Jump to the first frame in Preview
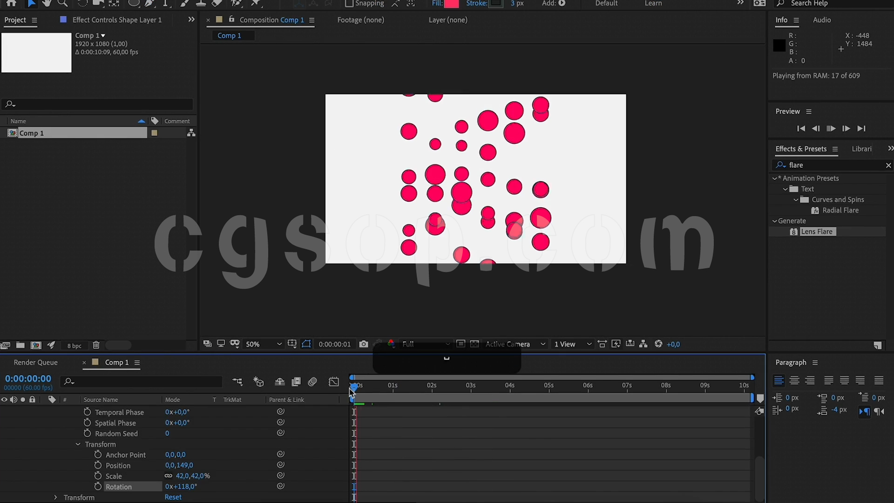Screen dimensions: 894x503 (x=801, y=129)
